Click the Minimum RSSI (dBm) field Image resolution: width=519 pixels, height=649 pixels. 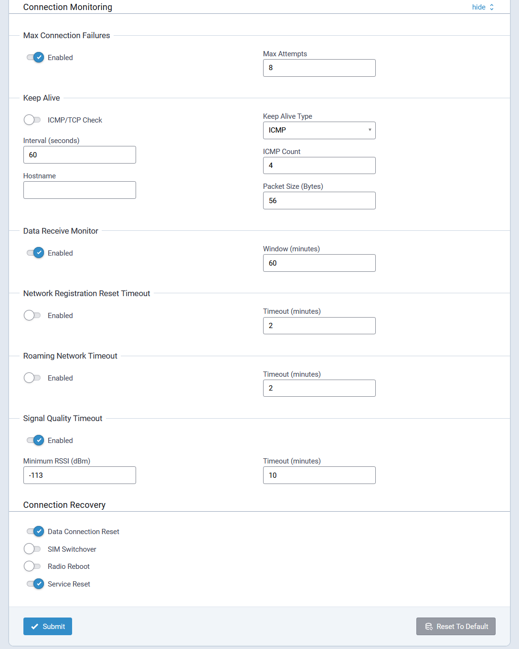coord(79,475)
